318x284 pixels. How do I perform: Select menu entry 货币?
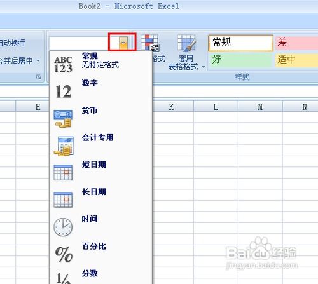101,119
